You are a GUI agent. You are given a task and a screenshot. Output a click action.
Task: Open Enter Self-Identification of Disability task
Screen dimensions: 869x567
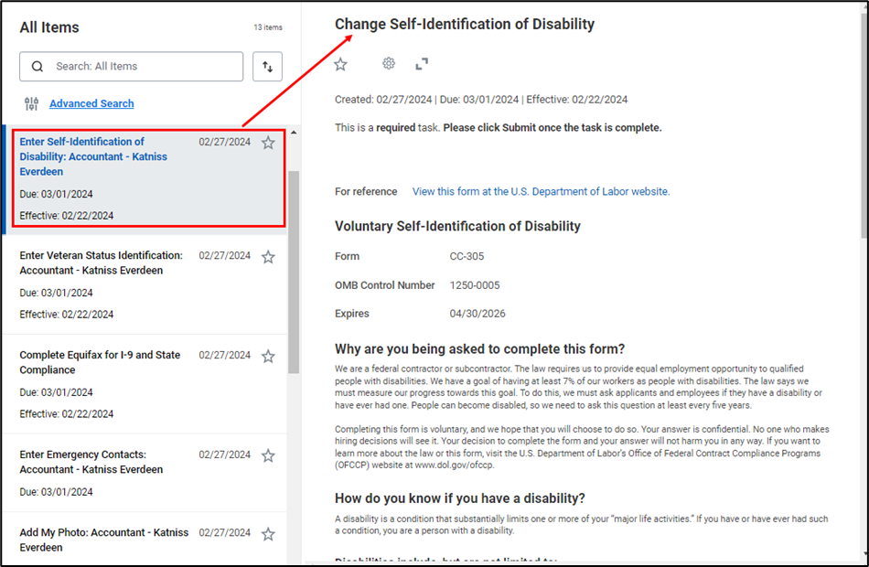[92, 156]
